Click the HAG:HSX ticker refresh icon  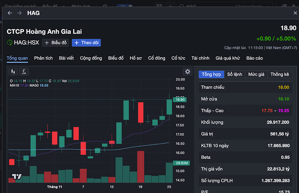tap(10, 43)
